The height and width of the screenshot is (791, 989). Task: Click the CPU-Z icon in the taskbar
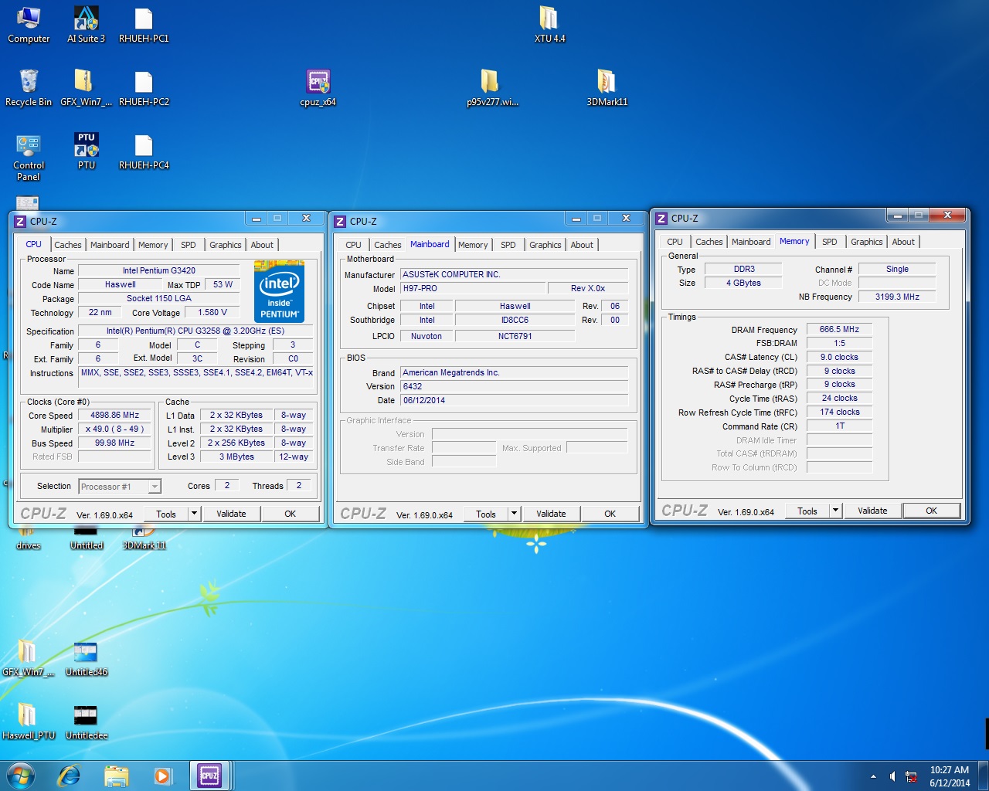(x=209, y=775)
